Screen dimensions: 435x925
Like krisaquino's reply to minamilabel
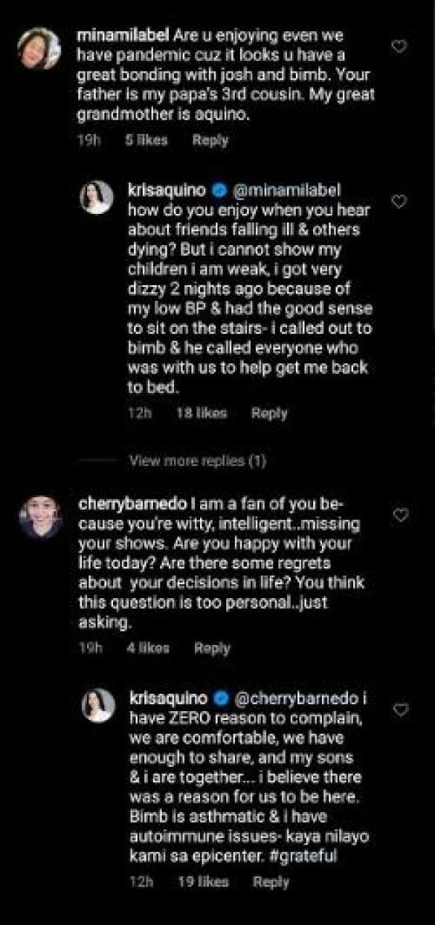tap(399, 202)
